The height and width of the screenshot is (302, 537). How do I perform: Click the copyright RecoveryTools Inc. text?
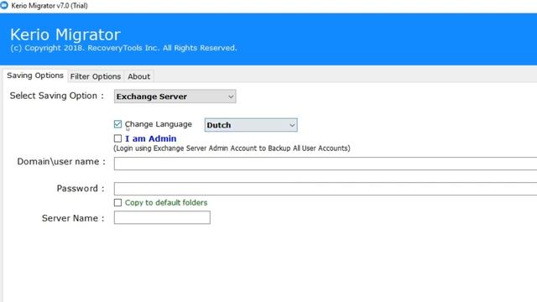click(123, 48)
